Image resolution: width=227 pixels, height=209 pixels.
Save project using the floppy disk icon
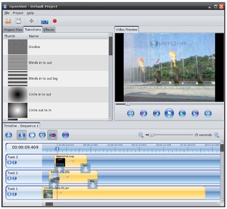click(x=18, y=21)
